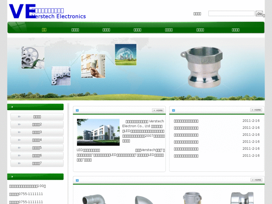Open sidebar category ending in 3
The height and width of the screenshot is (204, 272).
[37, 132]
